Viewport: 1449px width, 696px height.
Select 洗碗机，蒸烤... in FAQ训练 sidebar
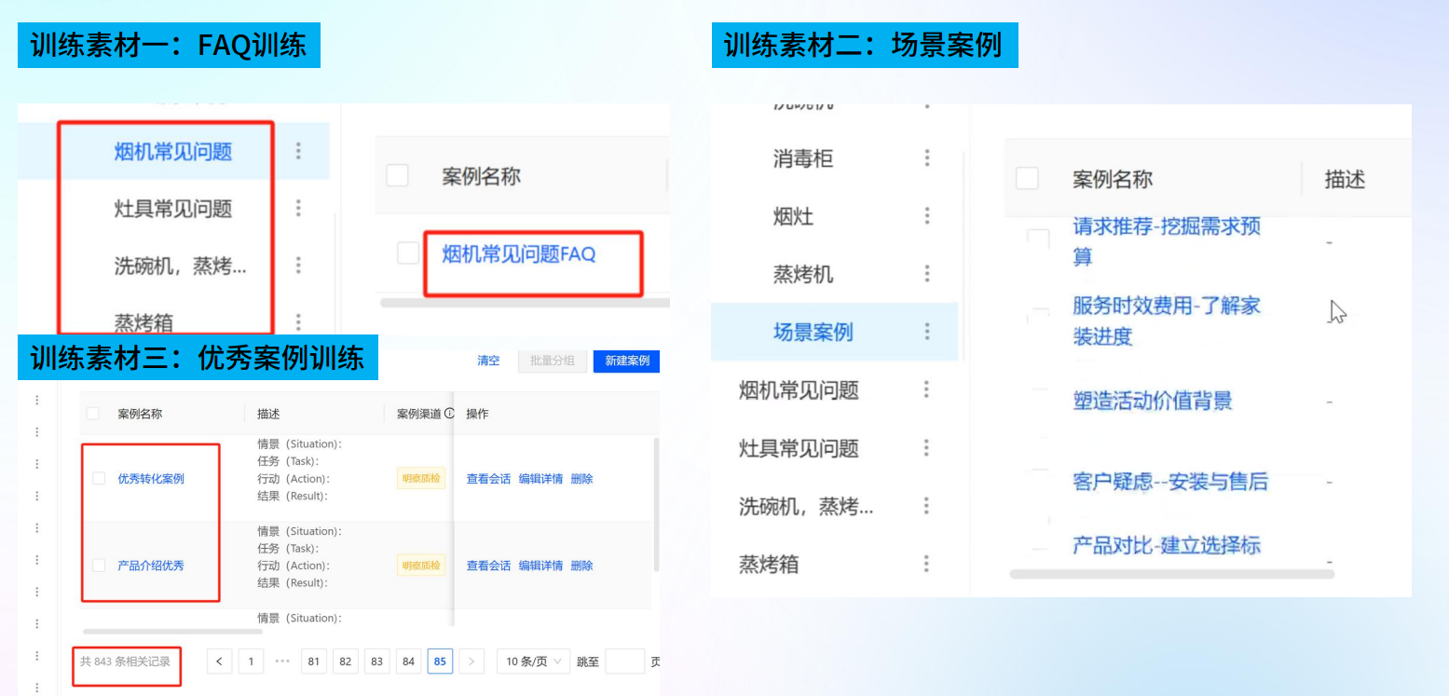[181, 266]
